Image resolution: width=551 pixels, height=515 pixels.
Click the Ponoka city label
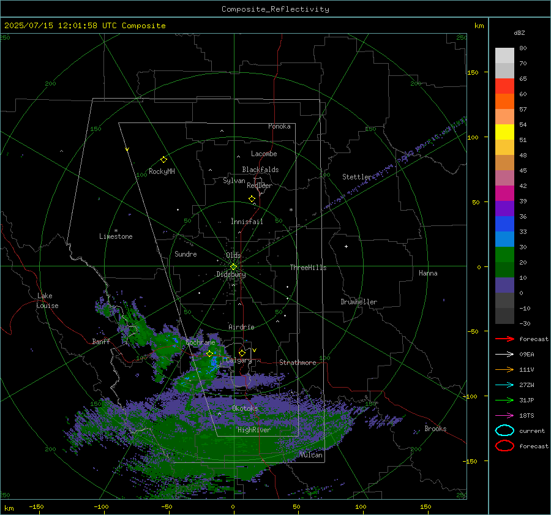[x=279, y=126]
